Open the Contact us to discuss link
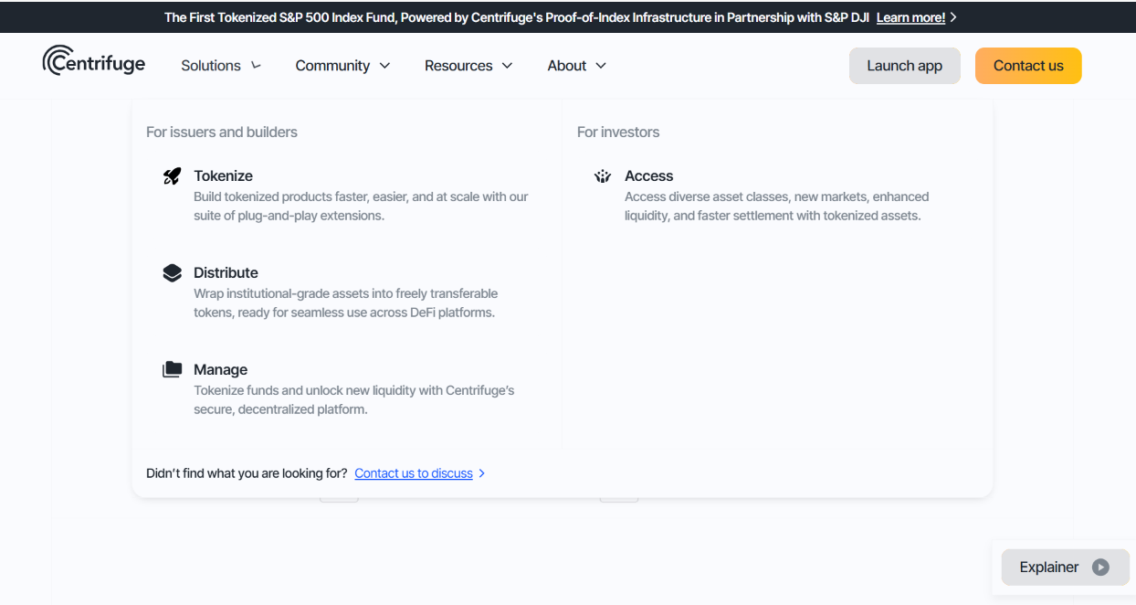The width and height of the screenshot is (1136, 605). (x=414, y=473)
